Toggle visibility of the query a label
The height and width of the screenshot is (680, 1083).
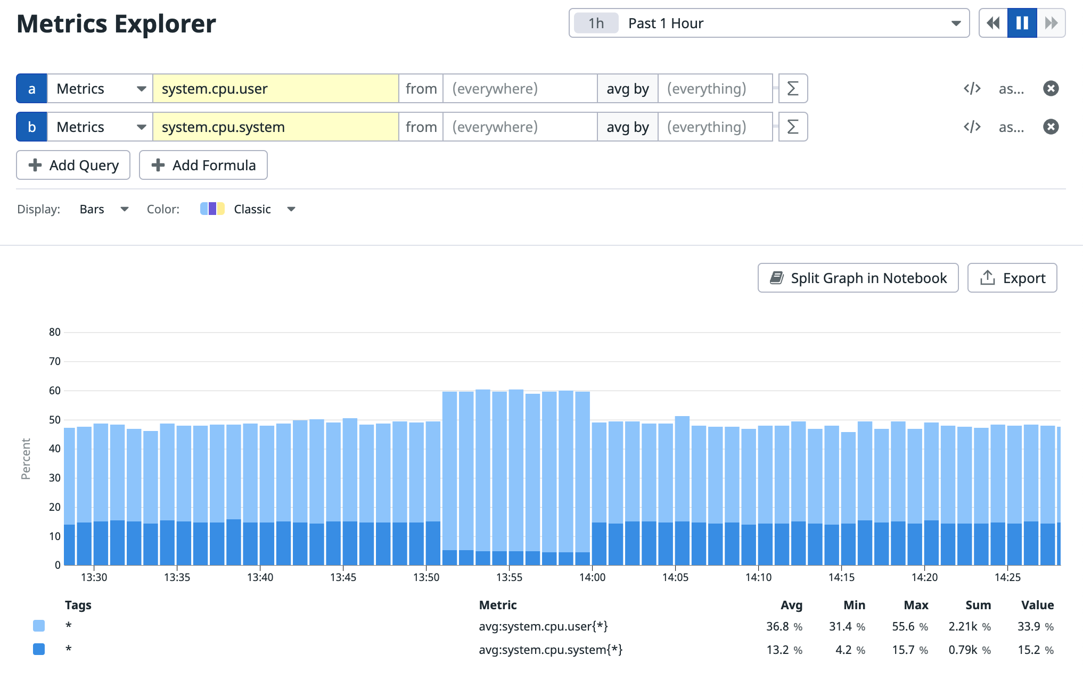[x=31, y=88]
